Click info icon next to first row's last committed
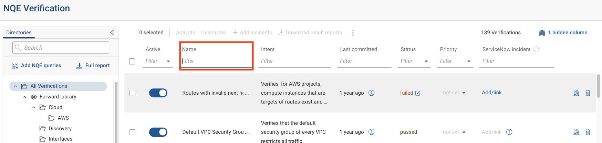Image resolution: width=602 pixels, height=143 pixels. (371, 93)
